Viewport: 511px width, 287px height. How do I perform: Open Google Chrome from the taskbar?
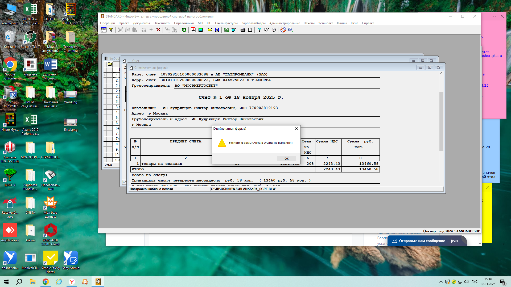46,282
